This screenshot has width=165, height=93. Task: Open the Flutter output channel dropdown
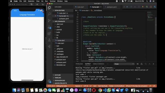pyautogui.click(x=124, y=64)
